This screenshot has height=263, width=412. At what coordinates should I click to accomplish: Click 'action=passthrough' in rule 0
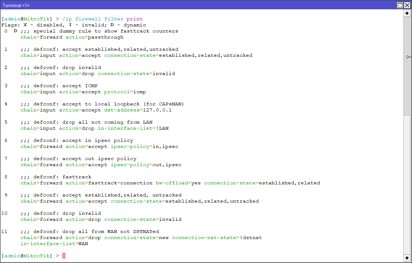94,37
